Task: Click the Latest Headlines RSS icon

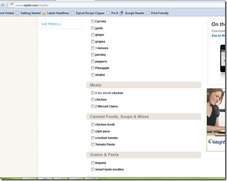Action: coord(44,13)
